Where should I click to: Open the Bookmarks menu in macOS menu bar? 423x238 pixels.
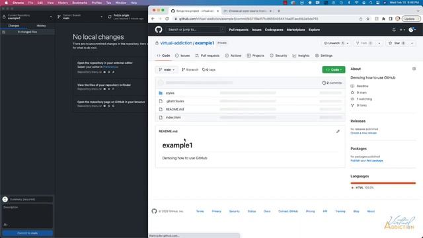coord(79,3)
